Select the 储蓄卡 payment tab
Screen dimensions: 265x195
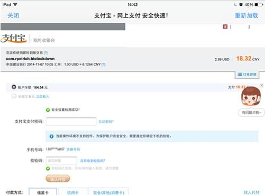click(x=43, y=192)
